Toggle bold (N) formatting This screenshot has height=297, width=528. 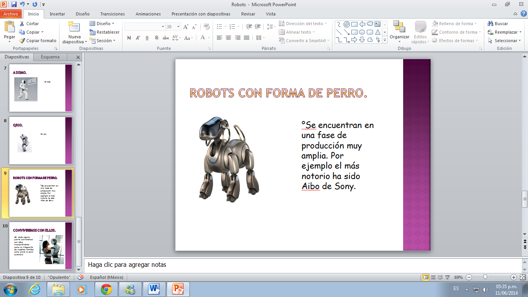129,38
